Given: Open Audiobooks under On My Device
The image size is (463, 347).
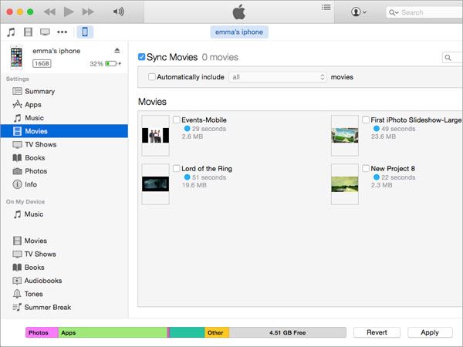Looking at the screenshot, I should [64, 281].
